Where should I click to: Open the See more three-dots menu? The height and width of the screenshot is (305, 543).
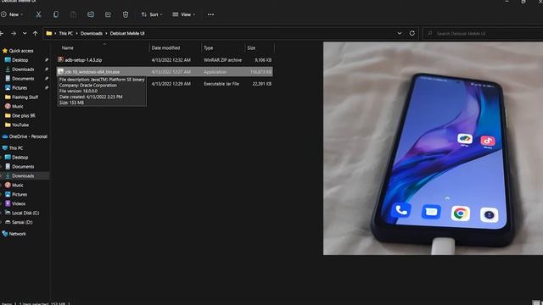[210, 14]
